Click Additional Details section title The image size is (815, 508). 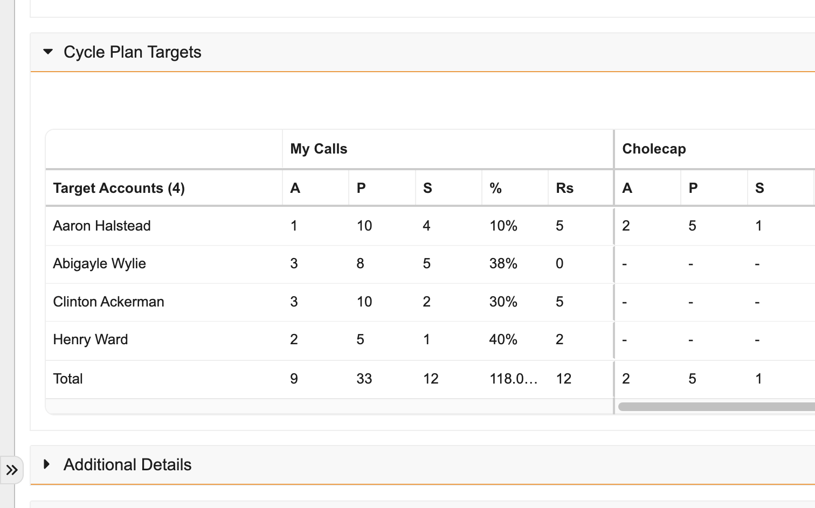[x=127, y=464]
